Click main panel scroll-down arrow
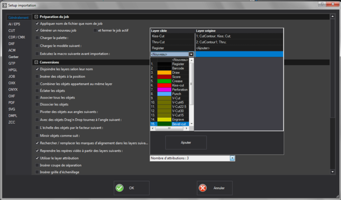This screenshot has height=200, width=341. click(332, 172)
